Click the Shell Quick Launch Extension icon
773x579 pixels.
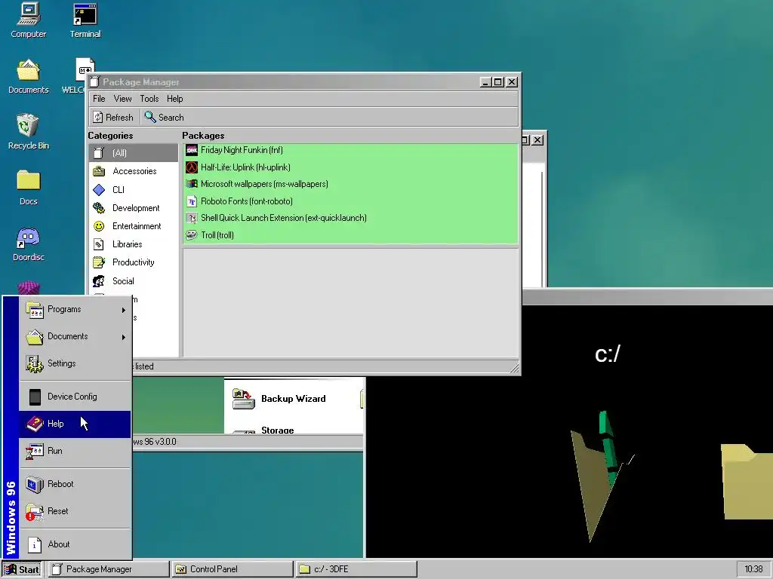tap(192, 218)
